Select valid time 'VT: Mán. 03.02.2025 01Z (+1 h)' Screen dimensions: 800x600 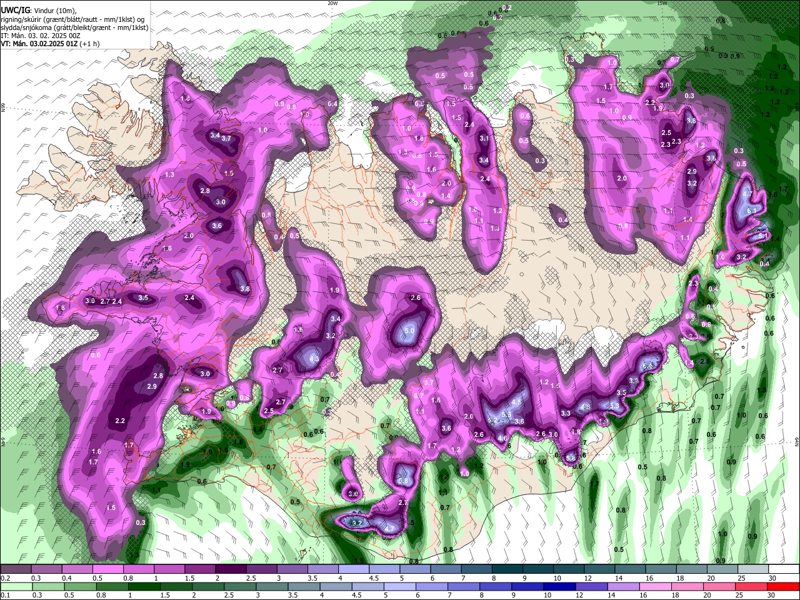click(x=50, y=44)
